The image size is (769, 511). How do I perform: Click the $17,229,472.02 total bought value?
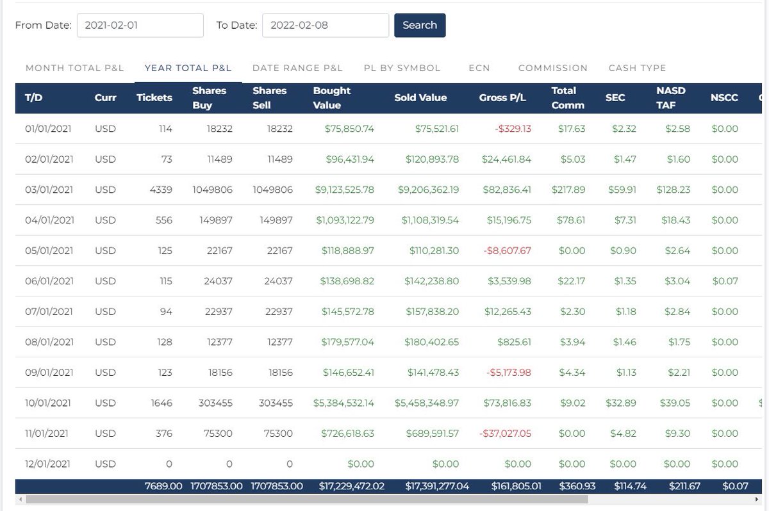(352, 486)
